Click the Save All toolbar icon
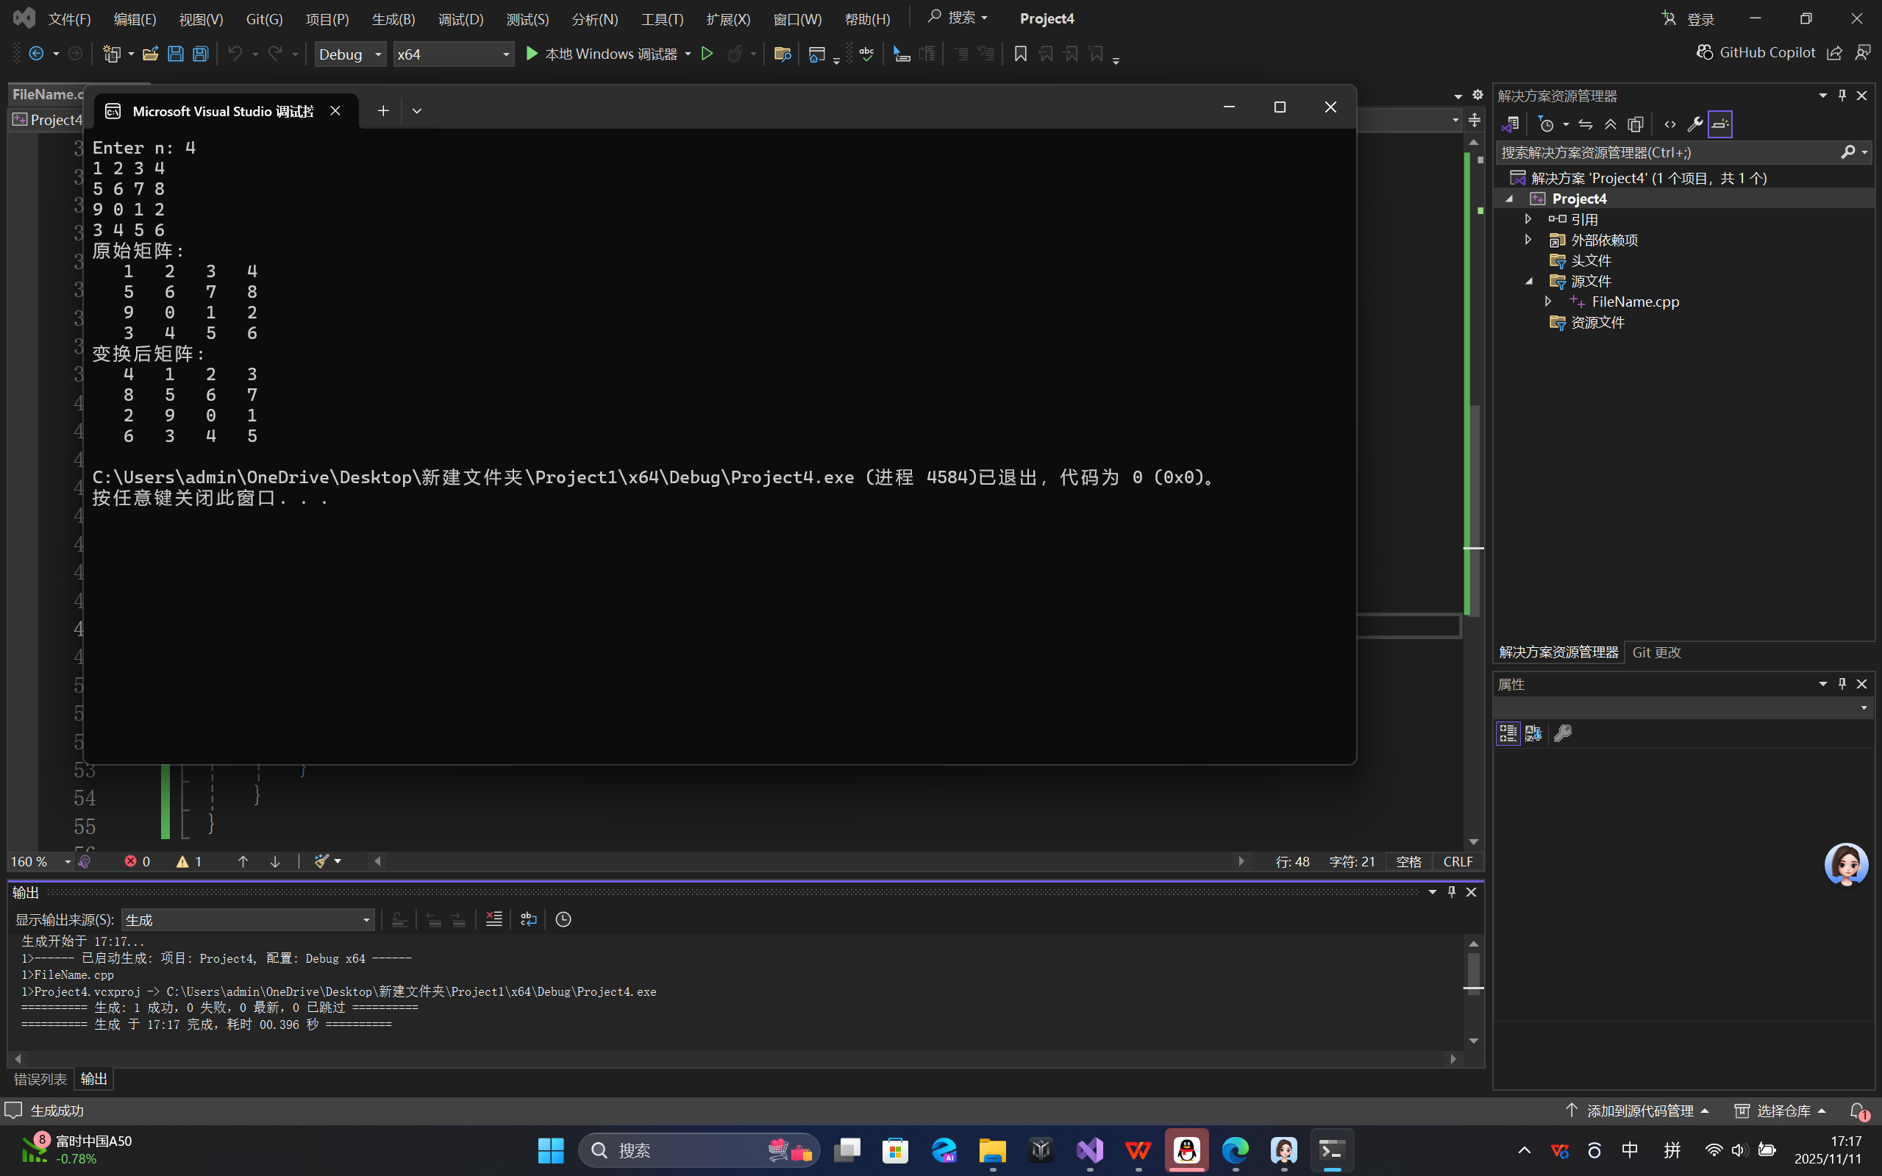This screenshot has height=1176, width=1882. (201, 54)
